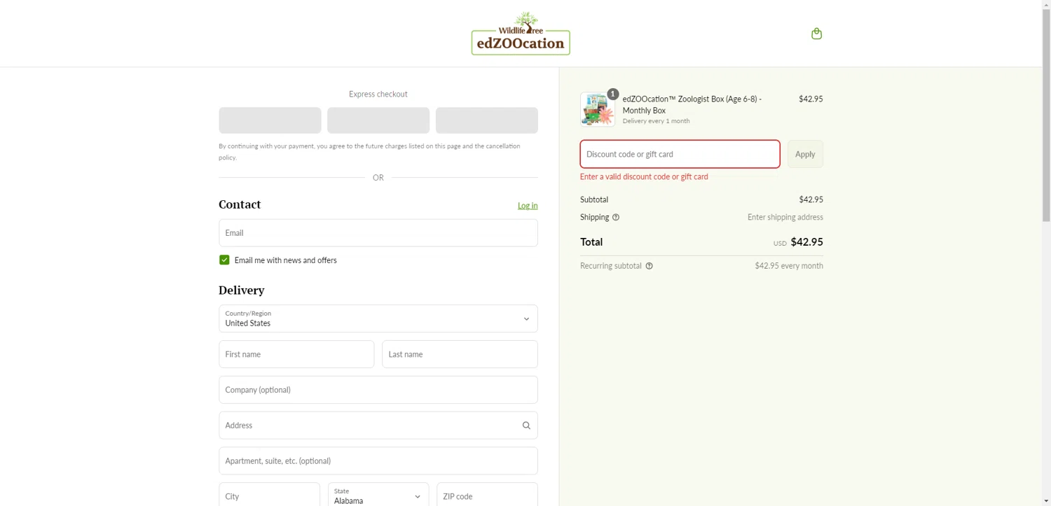The width and height of the screenshot is (1051, 506).
Task: Show shipping info help icon
Action: point(616,218)
